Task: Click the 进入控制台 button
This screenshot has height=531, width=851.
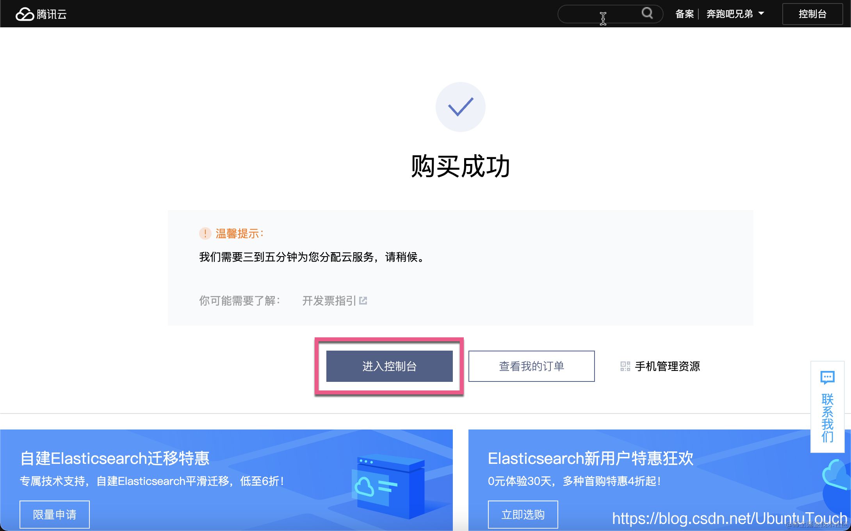Action: (x=389, y=366)
